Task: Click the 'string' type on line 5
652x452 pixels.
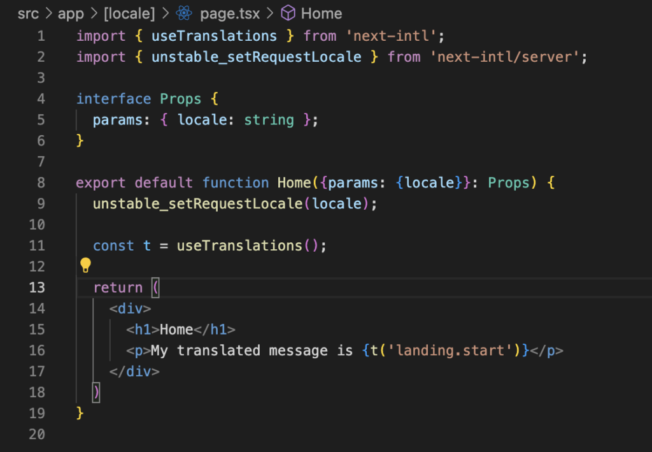Action: (x=269, y=120)
